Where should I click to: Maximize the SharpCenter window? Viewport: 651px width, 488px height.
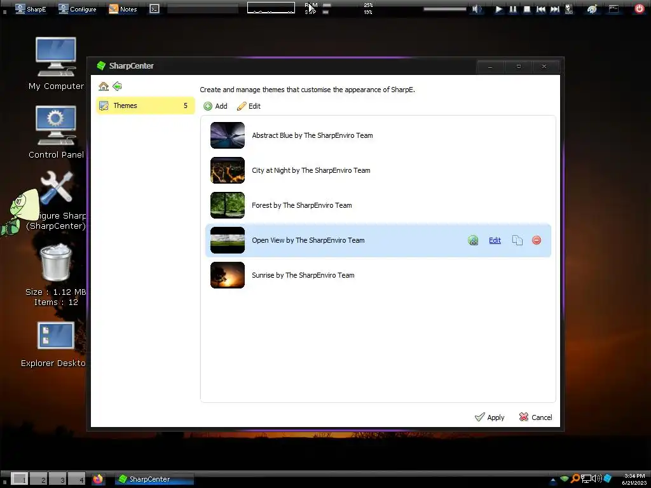point(519,66)
